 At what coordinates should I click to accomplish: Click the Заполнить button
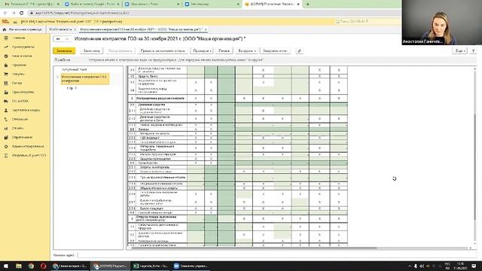[x=92, y=51]
